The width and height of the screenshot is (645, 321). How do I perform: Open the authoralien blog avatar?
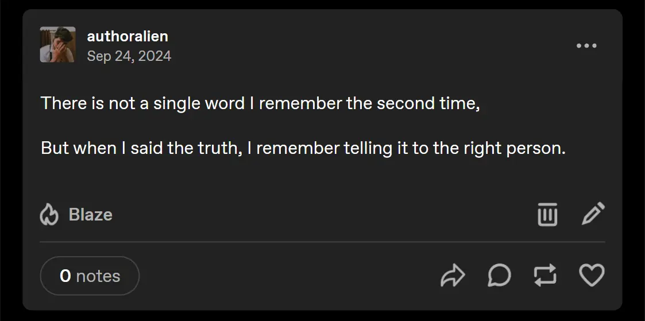coord(57,45)
